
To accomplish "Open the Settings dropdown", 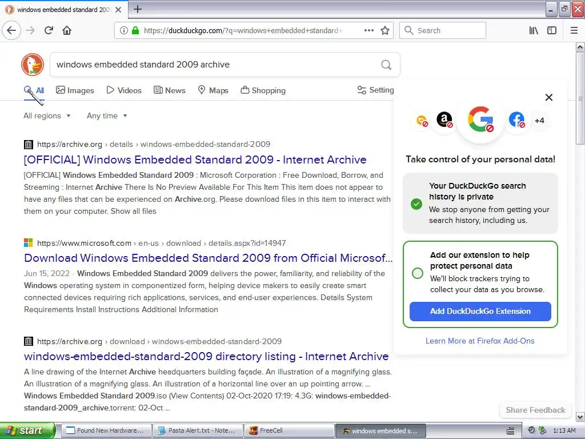I will coord(375,90).
